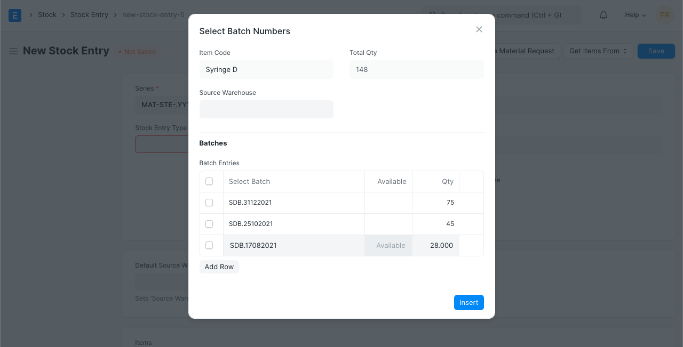This screenshot has height=347, width=683.
Task: Edit the 28.000 quantity field
Action: point(436,246)
